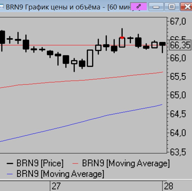Click the tallest white candle body
This screenshot has height=191, width=192.
pyautogui.click(x=90, y=58)
